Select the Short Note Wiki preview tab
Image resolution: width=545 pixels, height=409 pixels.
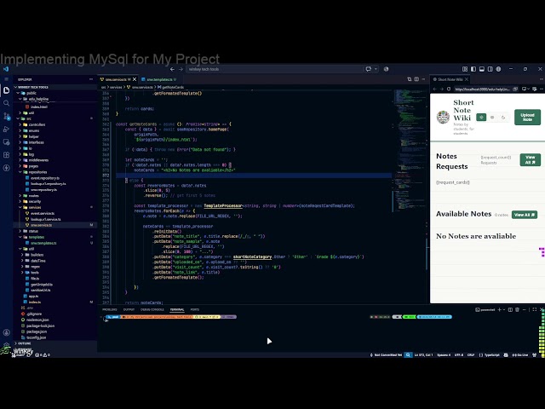(450, 79)
